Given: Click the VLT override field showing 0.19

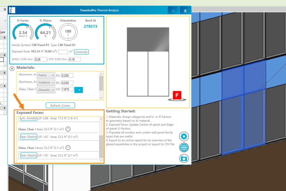Looking at the screenshot, I should 74,59.
